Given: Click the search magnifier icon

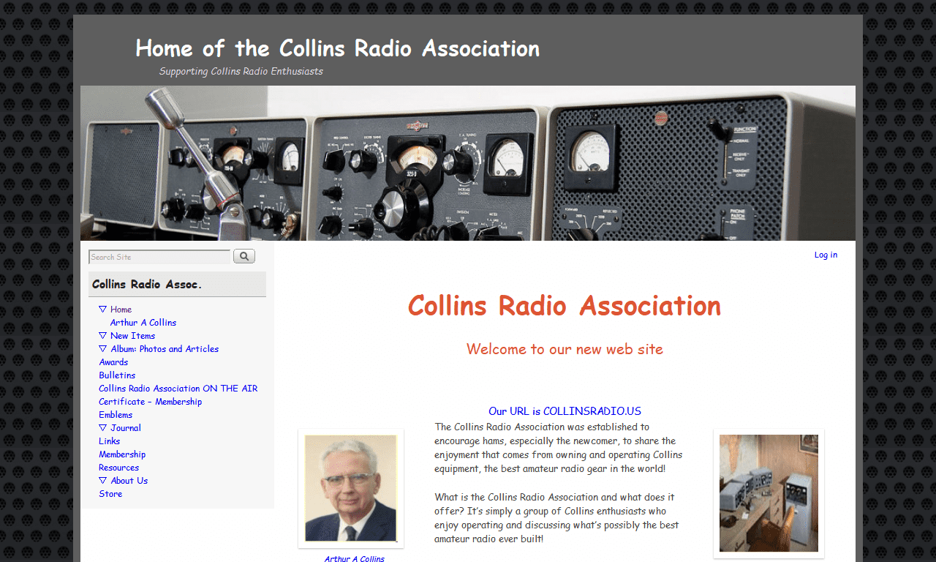Looking at the screenshot, I should [x=244, y=255].
